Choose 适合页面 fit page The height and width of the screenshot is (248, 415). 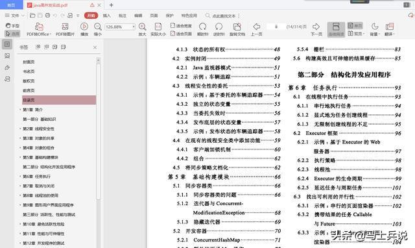[181, 34]
